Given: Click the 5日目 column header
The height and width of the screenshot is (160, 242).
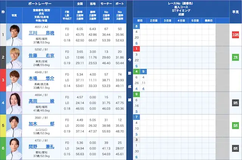Looking at the screenshot, I should coord(195,20).
